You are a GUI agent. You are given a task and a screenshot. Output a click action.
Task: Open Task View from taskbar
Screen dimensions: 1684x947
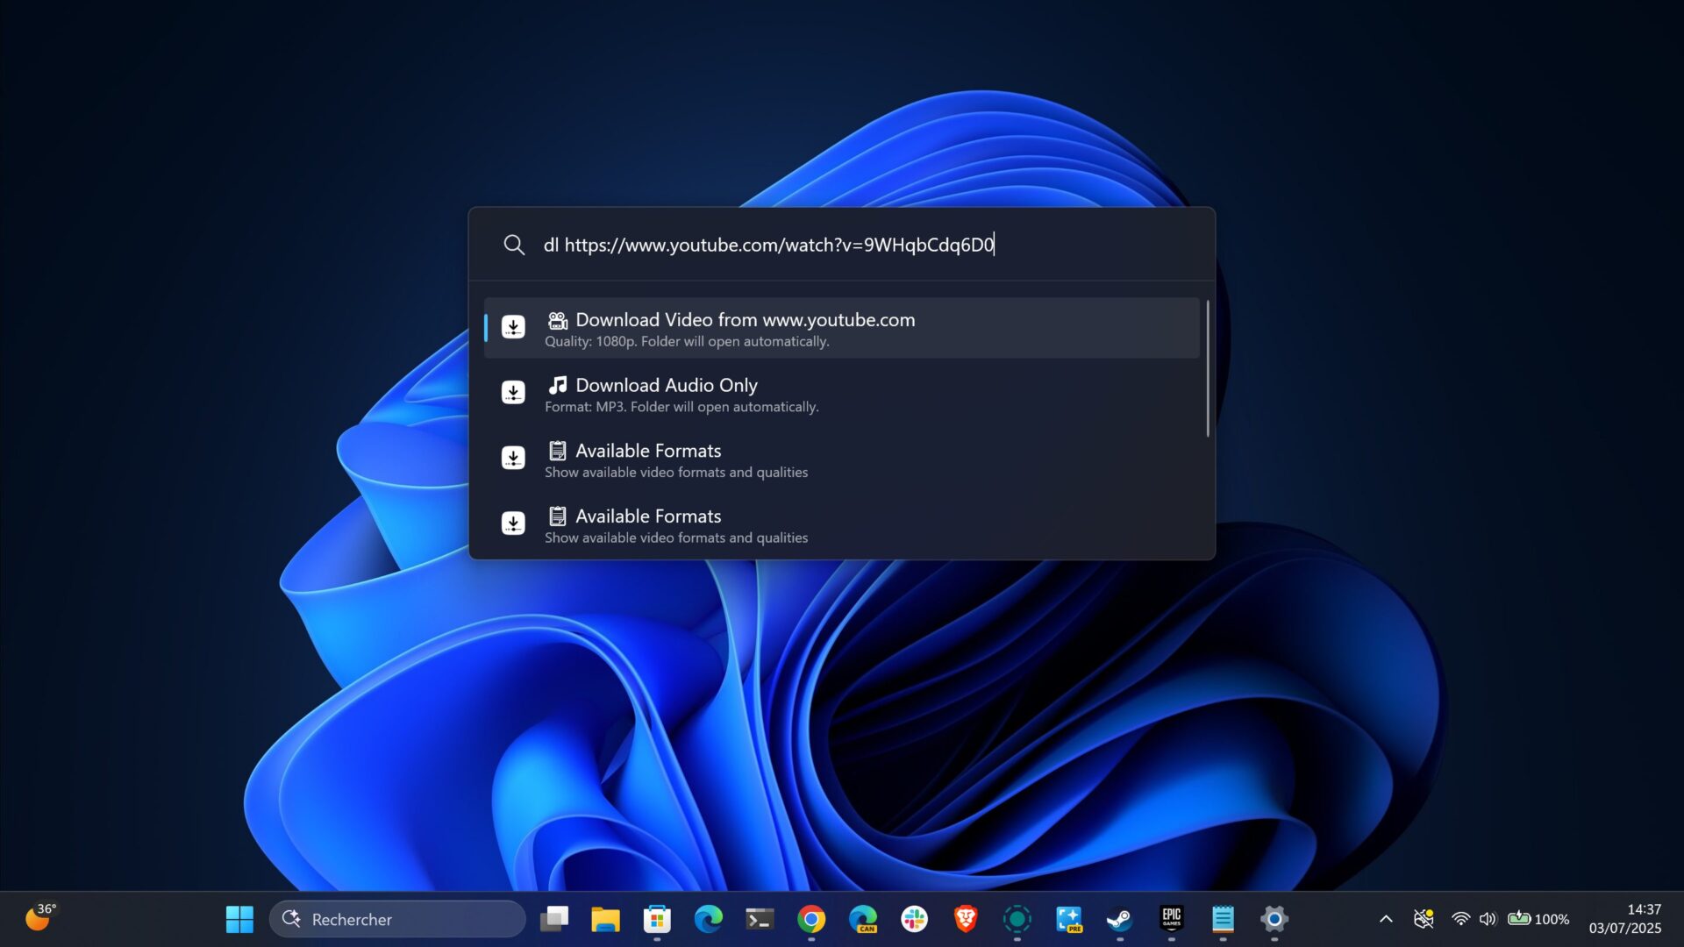[554, 919]
